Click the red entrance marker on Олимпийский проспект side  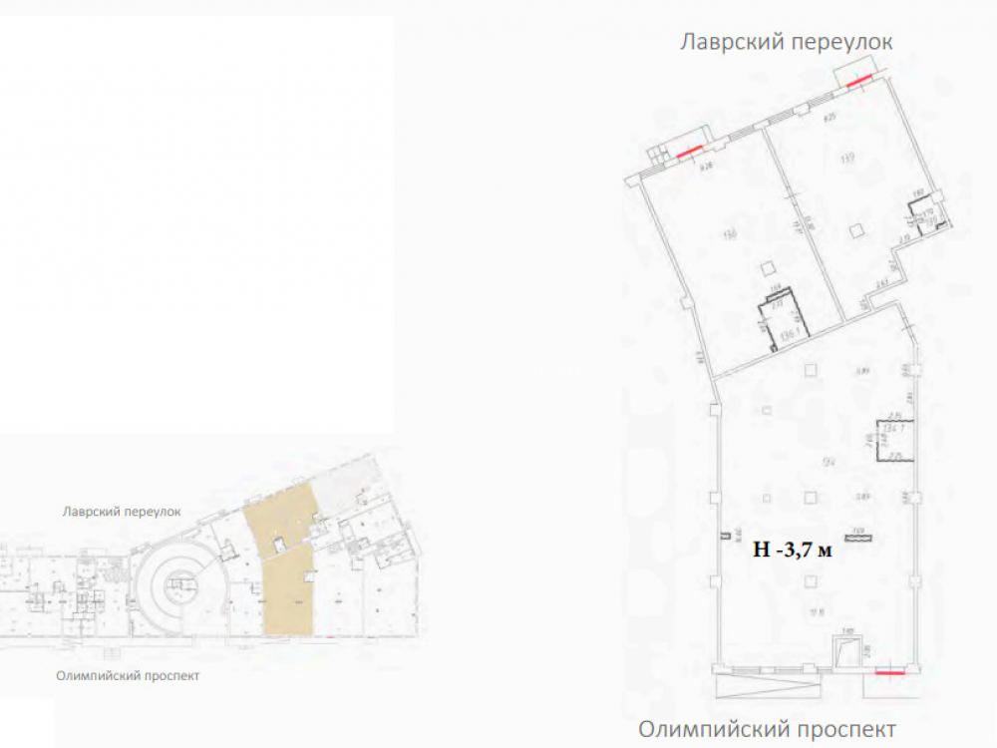pyautogui.click(x=889, y=674)
